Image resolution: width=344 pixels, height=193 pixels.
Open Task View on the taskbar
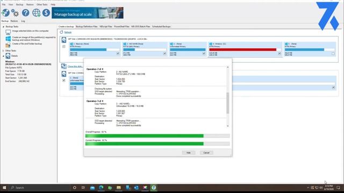(x=83, y=188)
